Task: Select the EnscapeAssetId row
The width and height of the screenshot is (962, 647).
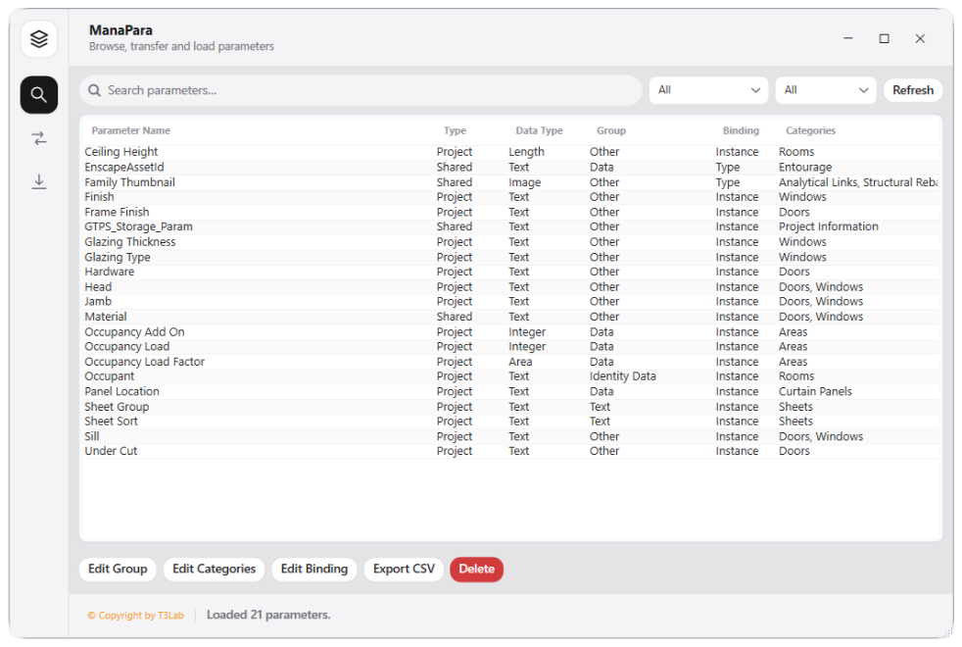Action: (510, 167)
